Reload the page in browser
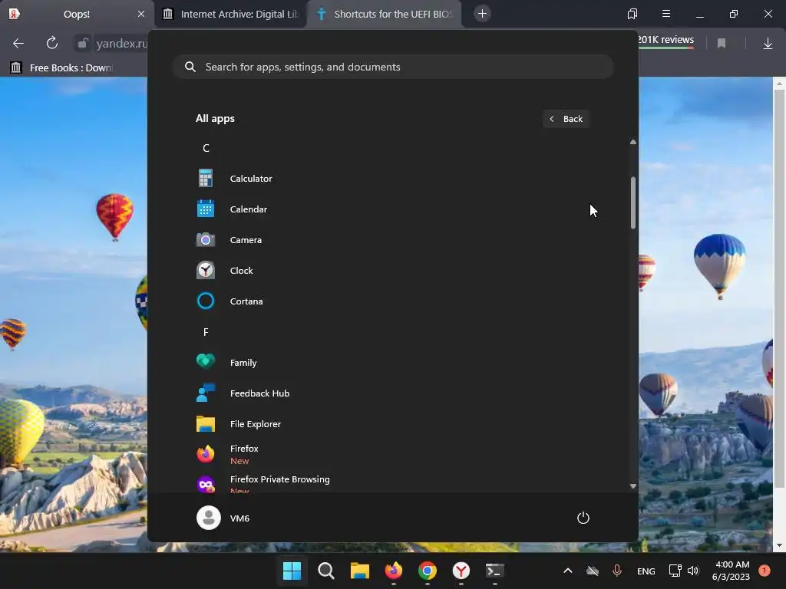This screenshot has height=589, width=786. (51, 44)
